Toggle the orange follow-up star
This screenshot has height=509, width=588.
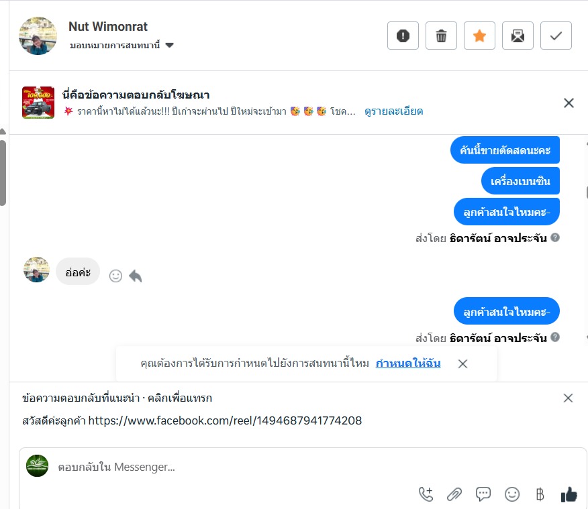479,36
